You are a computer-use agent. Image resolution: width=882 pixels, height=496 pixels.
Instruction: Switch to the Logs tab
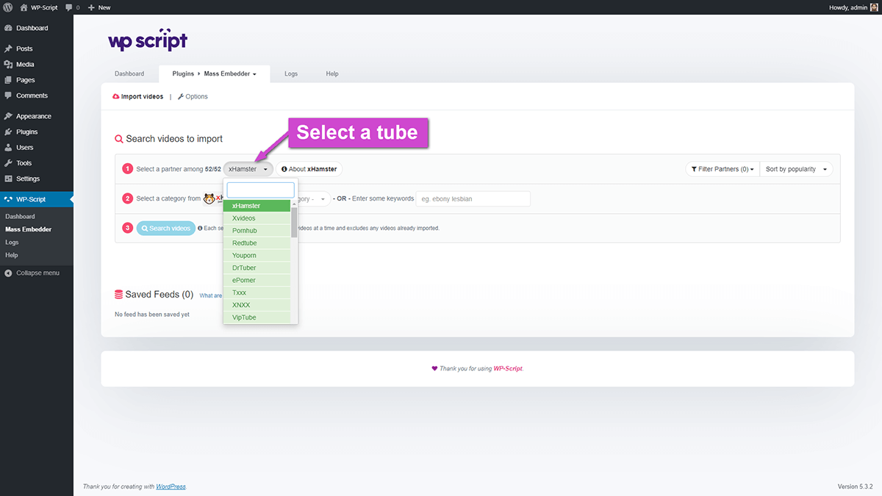tap(291, 74)
